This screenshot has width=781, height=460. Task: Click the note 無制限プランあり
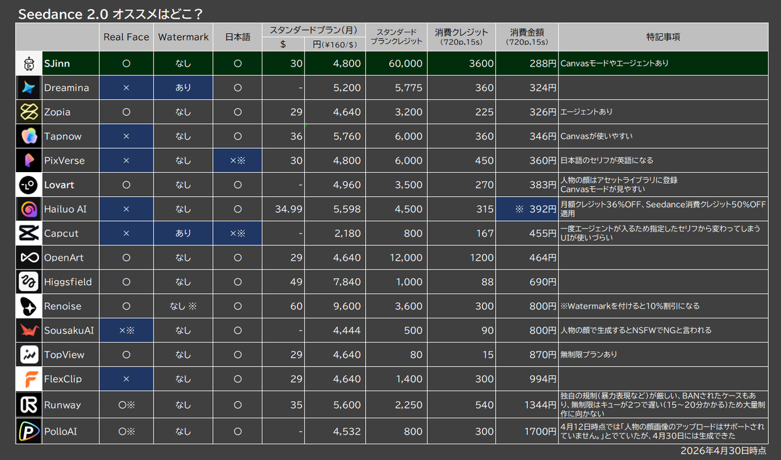[x=588, y=355]
